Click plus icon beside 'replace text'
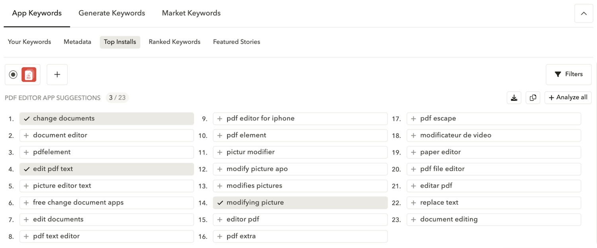 [x=414, y=203]
